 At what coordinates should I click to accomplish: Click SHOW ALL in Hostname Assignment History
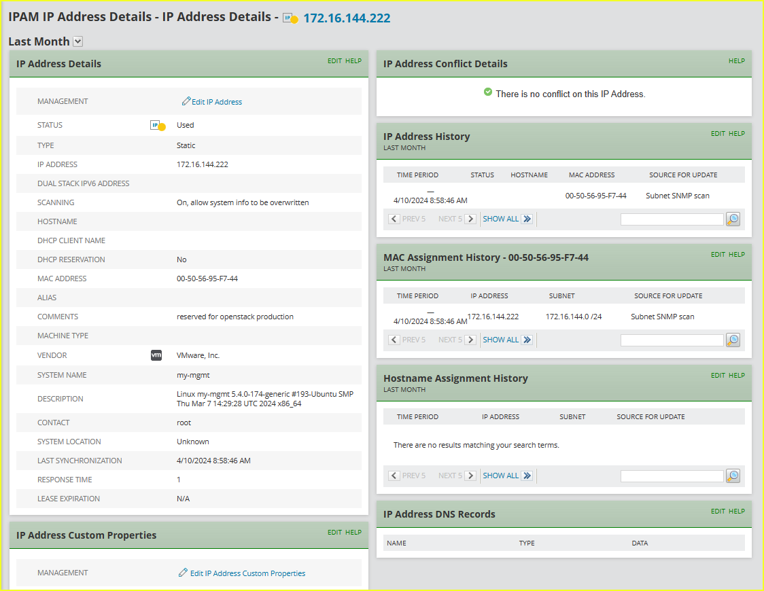click(x=501, y=476)
